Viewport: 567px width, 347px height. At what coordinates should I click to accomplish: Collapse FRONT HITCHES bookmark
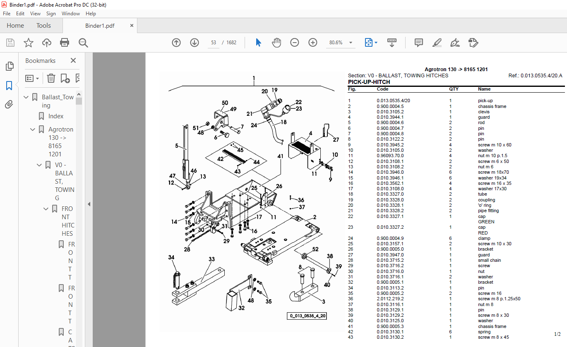[46, 209]
